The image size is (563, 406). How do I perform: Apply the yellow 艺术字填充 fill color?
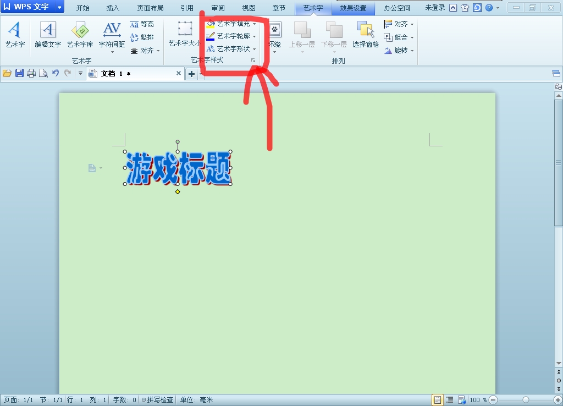[x=211, y=24]
